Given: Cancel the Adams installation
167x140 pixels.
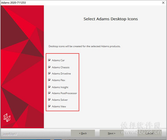Looking at the screenshot, I should click(149, 133).
